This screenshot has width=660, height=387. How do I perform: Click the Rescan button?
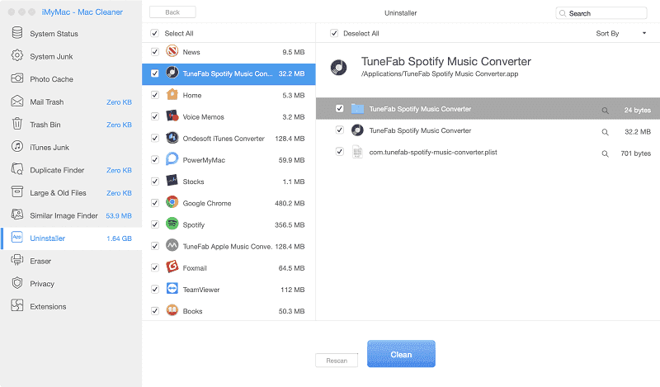[337, 361]
